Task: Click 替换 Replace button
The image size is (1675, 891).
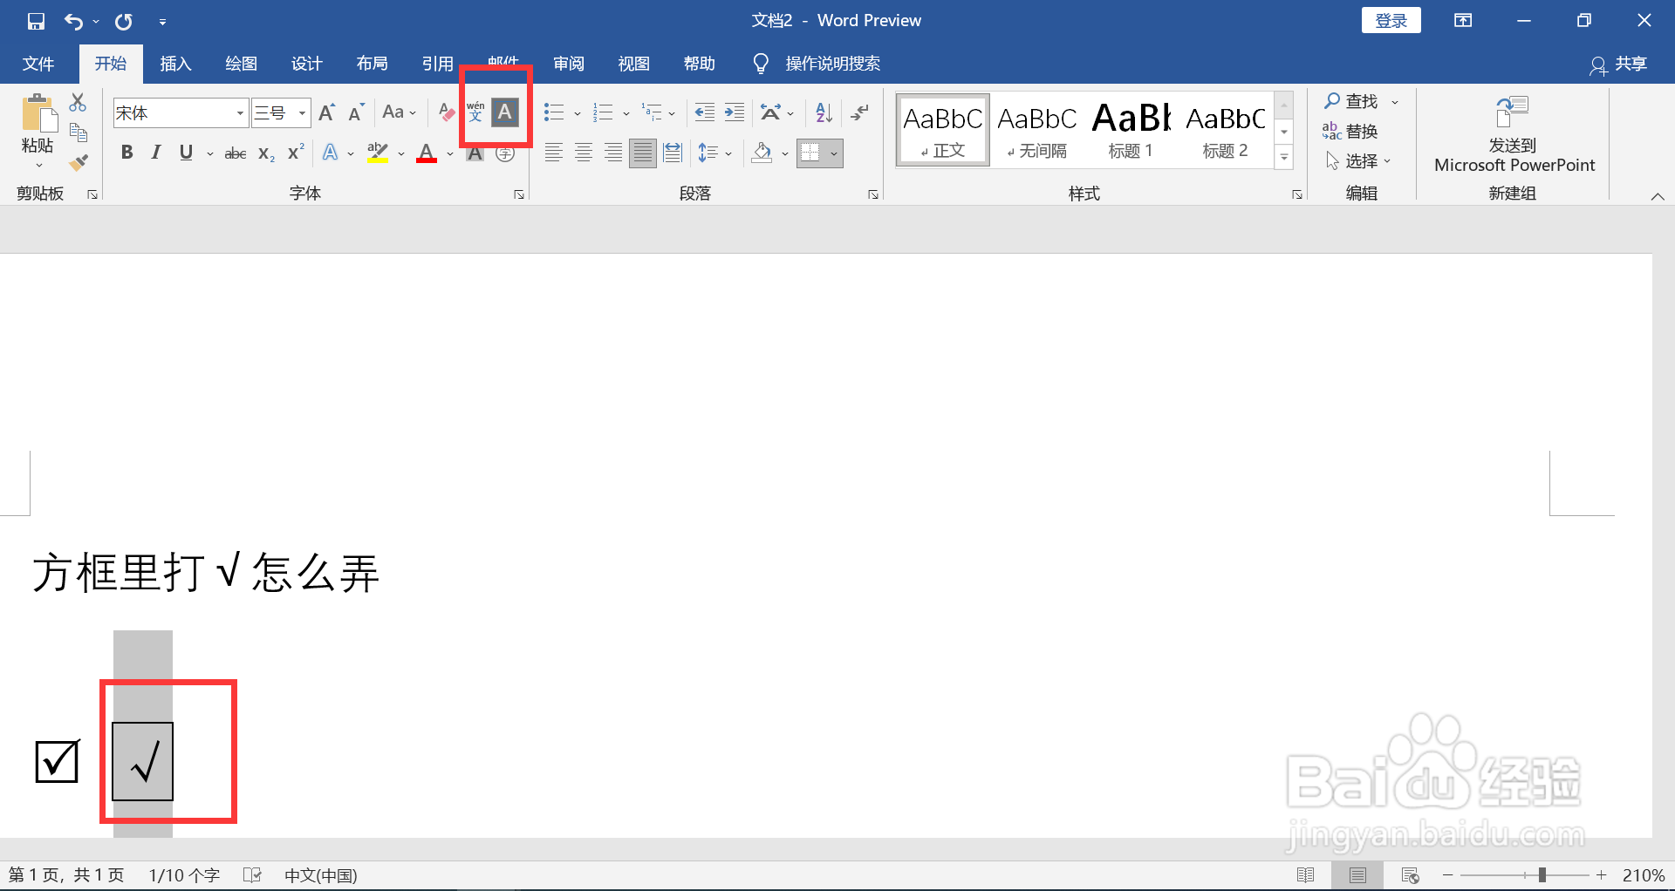Action: click(1350, 132)
